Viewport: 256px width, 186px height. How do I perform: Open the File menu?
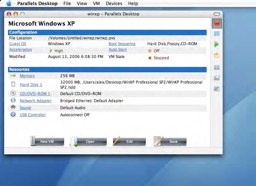(x=67, y=4)
